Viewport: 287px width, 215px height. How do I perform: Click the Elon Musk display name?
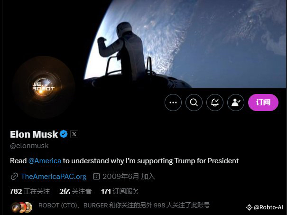pos(34,134)
